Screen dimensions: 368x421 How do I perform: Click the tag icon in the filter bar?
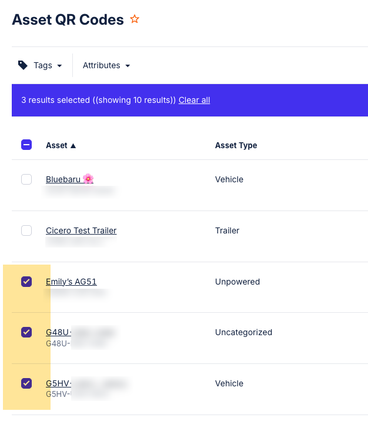23,65
